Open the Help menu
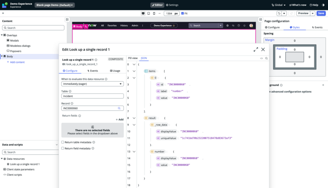The width and height of the screenshot is (328, 188). (x=314, y=5)
